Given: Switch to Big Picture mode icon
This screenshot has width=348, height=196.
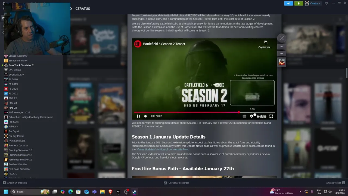Looking at the screenshot, I should [x=326, y=3].
